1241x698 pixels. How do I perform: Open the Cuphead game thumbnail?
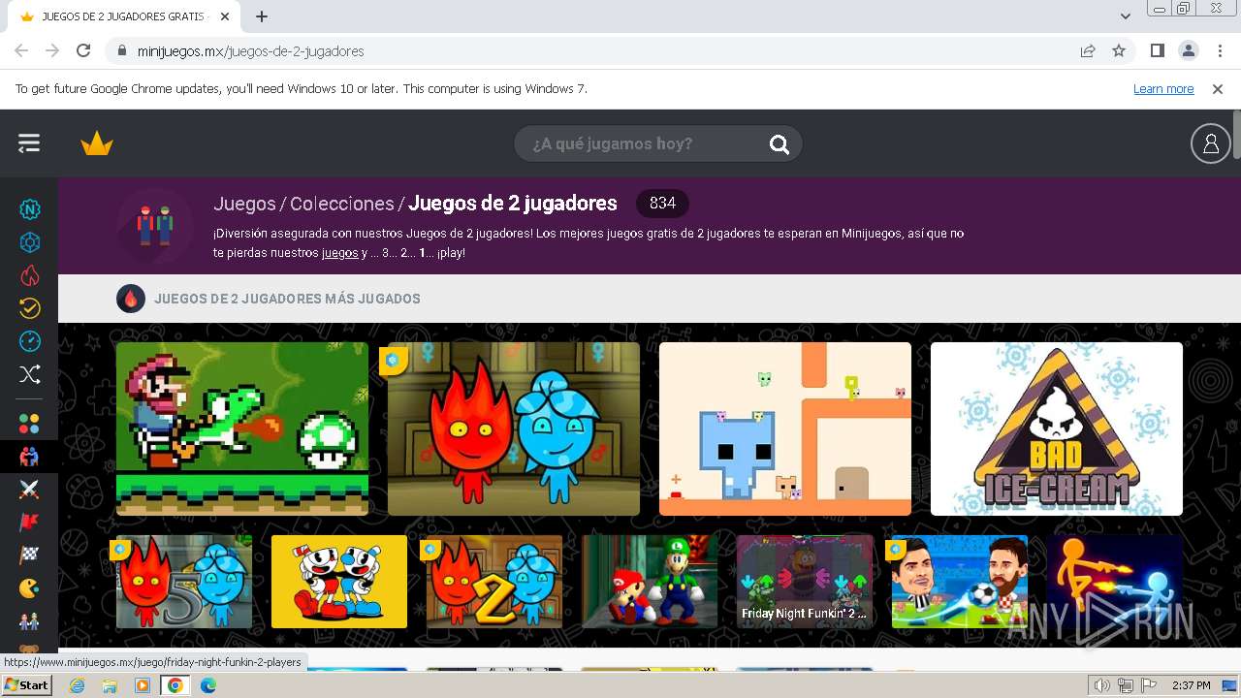(x=339, y=582)
